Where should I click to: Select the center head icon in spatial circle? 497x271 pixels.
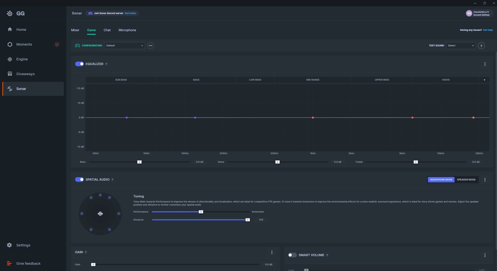coord(100,214)
